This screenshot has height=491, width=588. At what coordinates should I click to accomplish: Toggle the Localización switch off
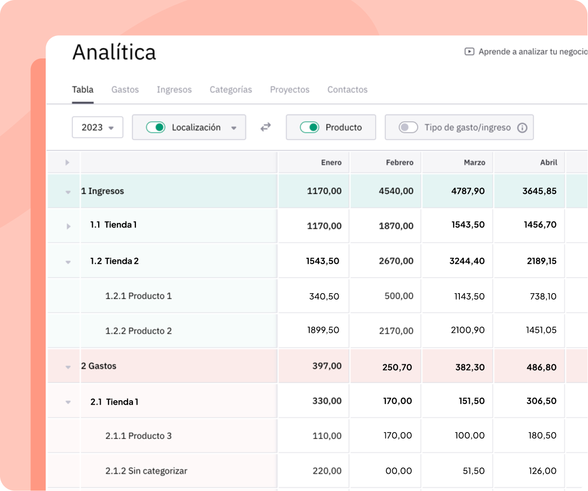coord(156,128)
